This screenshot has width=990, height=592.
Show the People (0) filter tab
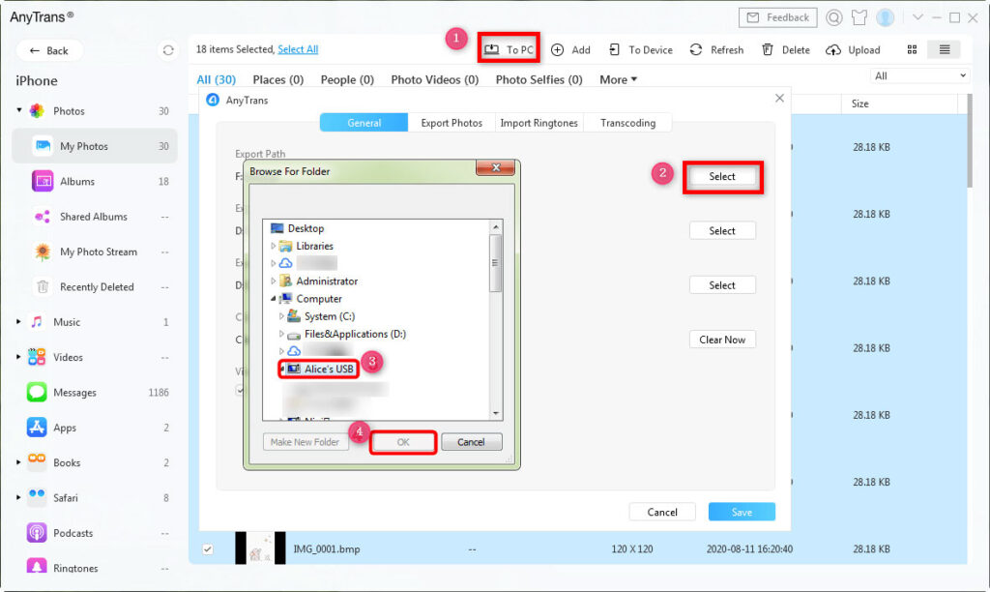click(x=347, y=79)
